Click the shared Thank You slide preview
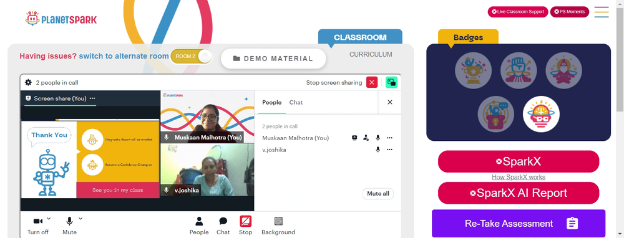 (90, 159)
